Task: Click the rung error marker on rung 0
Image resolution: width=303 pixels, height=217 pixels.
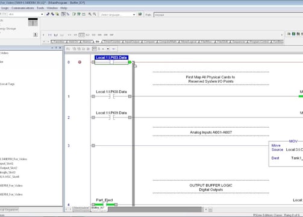Action: (x=80, y=62)
